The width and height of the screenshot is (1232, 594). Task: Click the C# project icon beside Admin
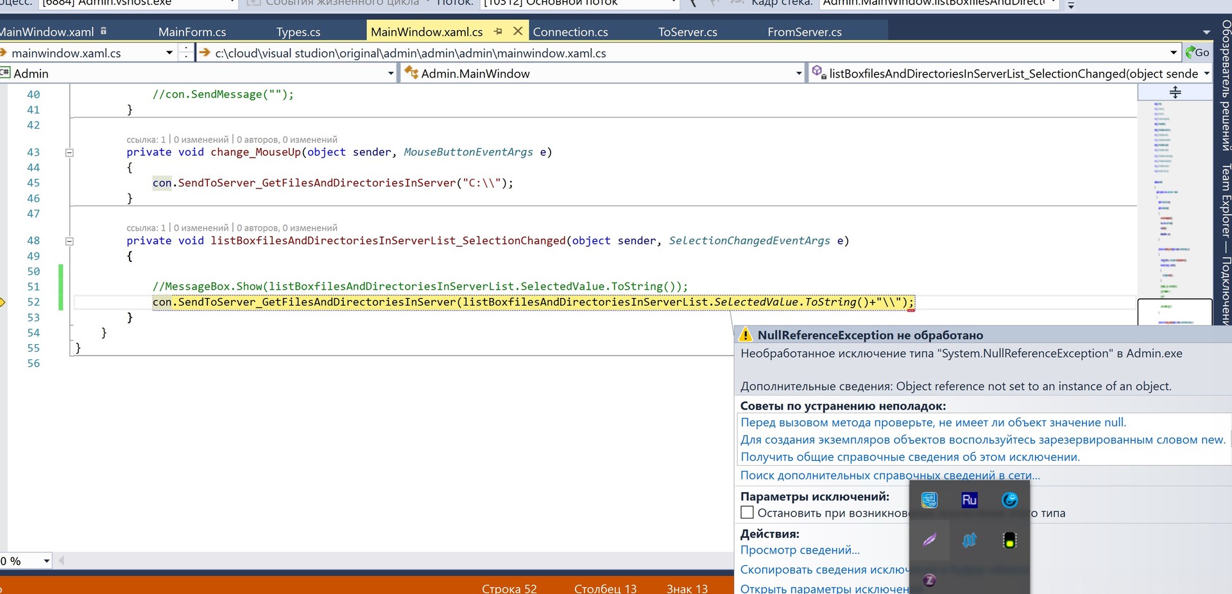pos(5,73)
